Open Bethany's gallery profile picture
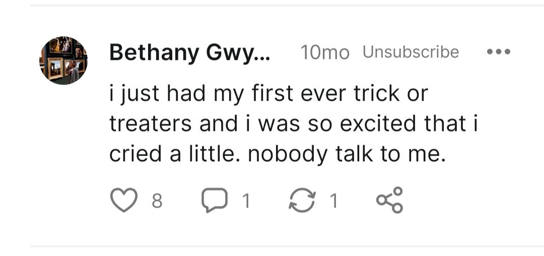 63,60
